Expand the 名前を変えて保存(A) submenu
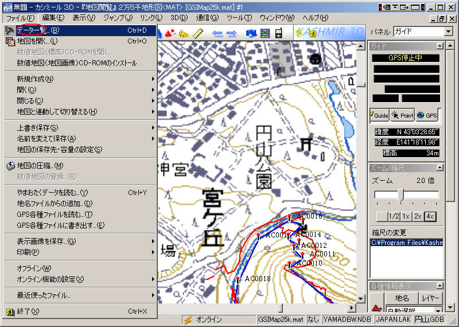Image resolution: width=459 pixels, height=327 pixels. pyautogui.click(x=80, y=139)
